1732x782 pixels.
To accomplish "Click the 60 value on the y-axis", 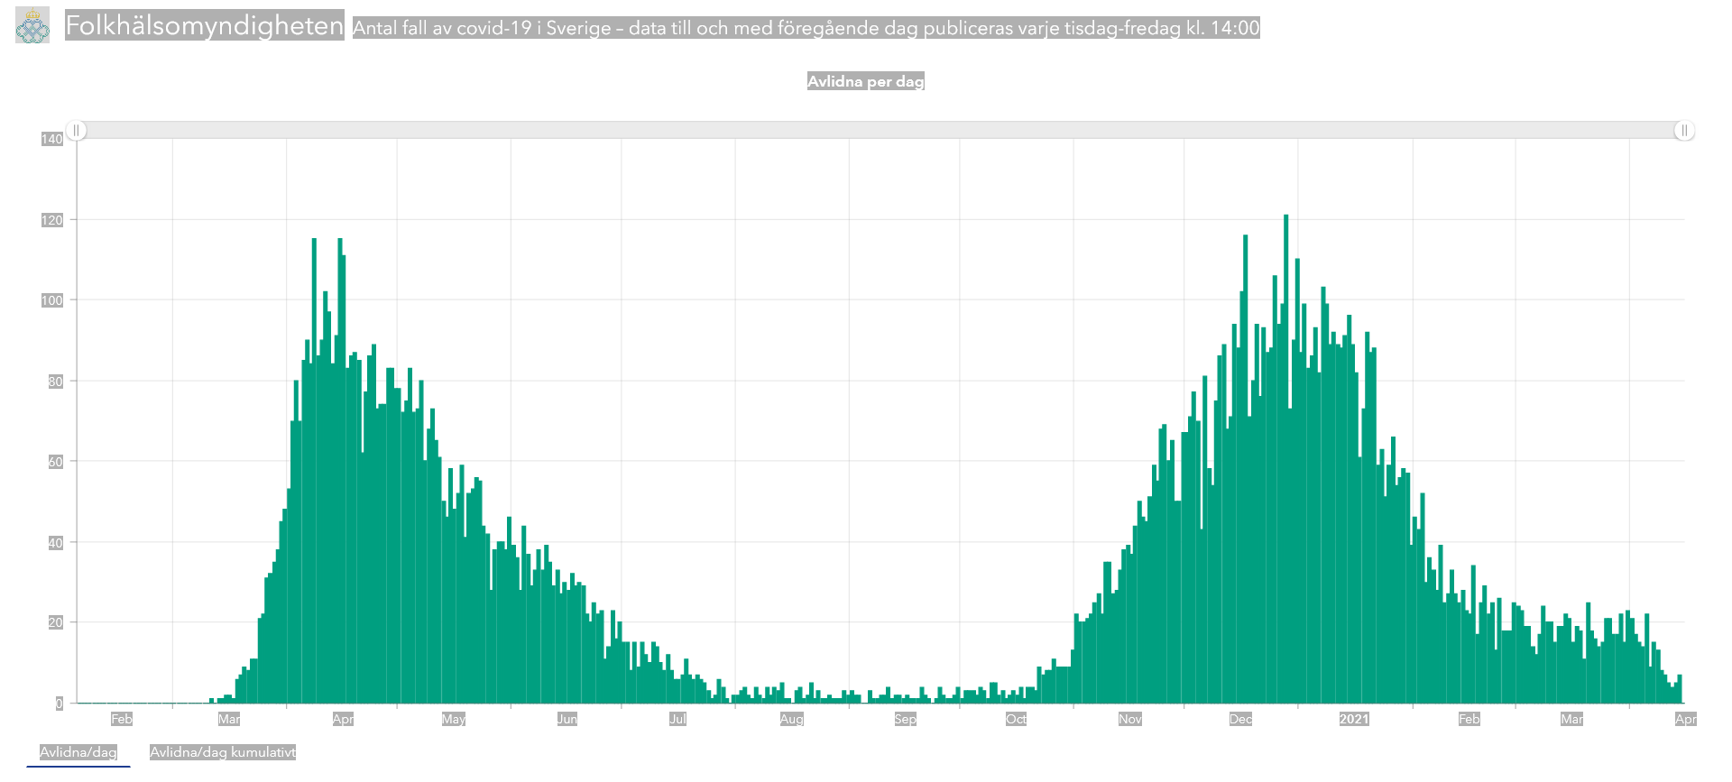I will 55,462.
